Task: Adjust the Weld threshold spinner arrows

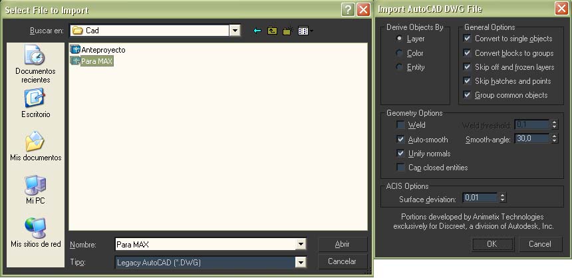Action: 555,125
